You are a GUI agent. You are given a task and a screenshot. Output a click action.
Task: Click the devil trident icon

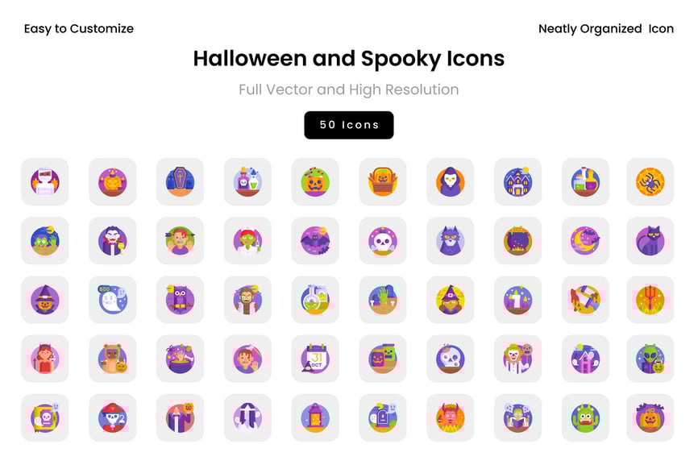pyautogui.click(x=650, y=299)
